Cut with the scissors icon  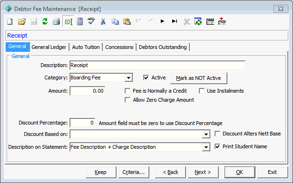coord(103,21)
